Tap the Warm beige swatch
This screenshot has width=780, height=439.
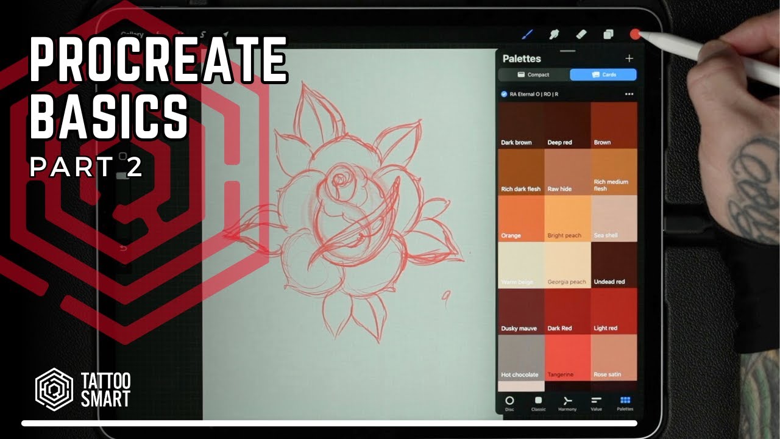tap(521, 265)
